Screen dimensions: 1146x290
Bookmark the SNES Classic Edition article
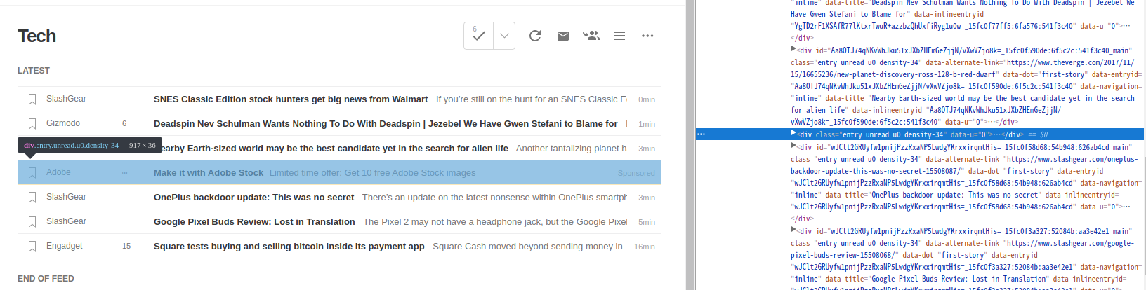(x=32, y=99)
